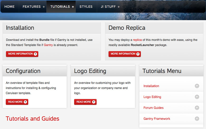
Task: Click Read More button under Configuration
Action: 17,102
